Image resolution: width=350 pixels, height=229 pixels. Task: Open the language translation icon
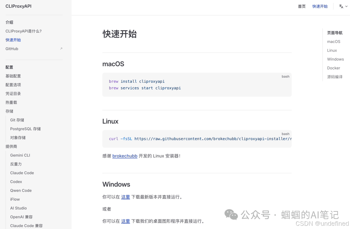(x=341, y=6)
